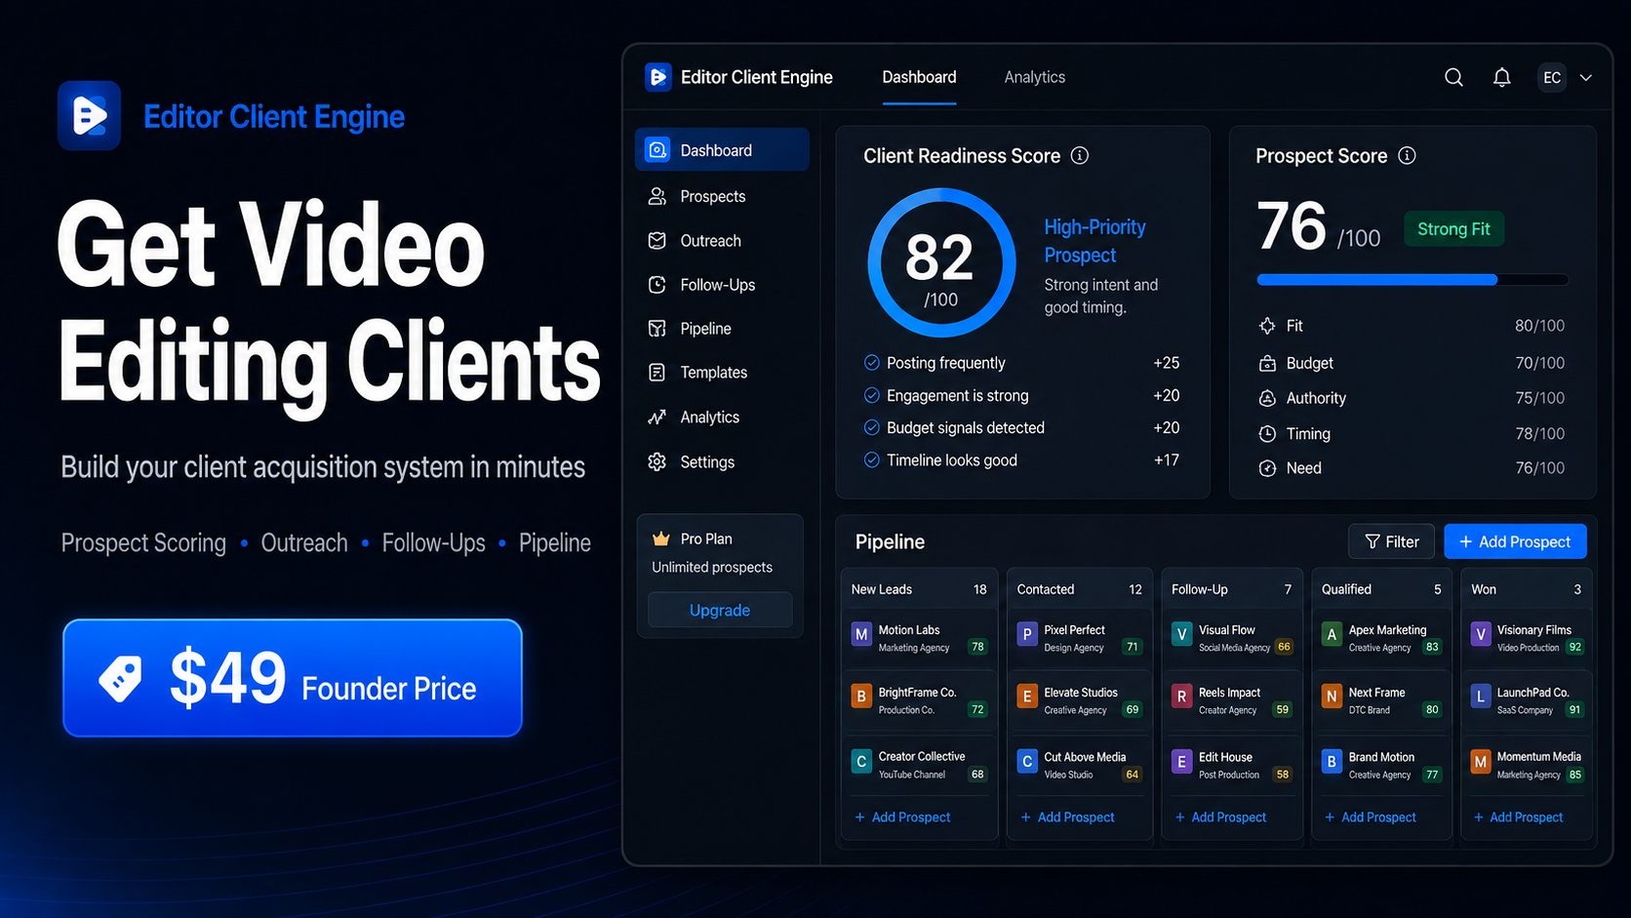
Task: Toggle the Posting frequently check
Action: [872, 363]
